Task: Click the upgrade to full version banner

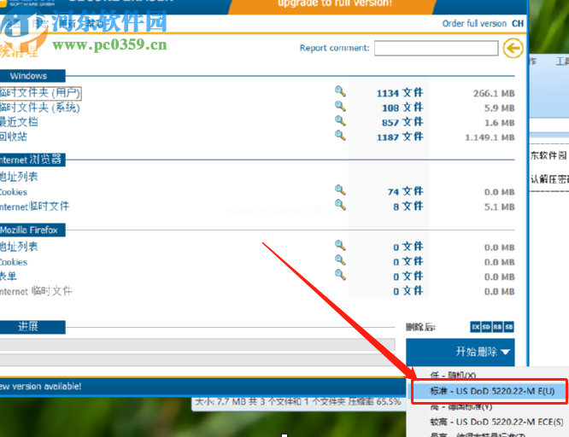Action: click(x=335, y=4)
